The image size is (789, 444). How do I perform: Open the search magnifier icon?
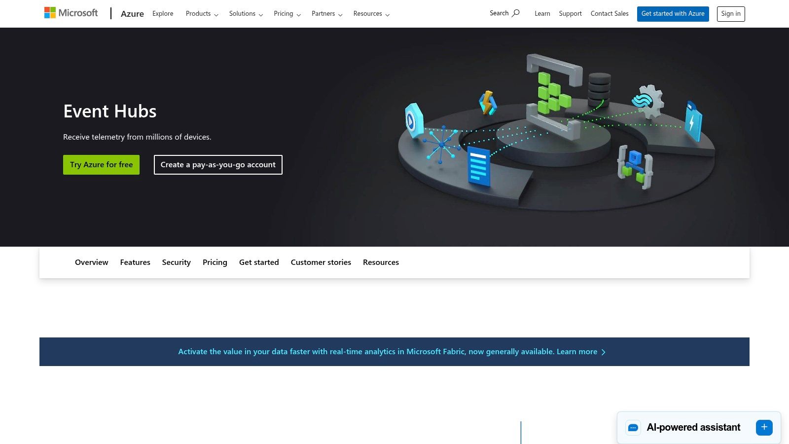click(516, 13)
